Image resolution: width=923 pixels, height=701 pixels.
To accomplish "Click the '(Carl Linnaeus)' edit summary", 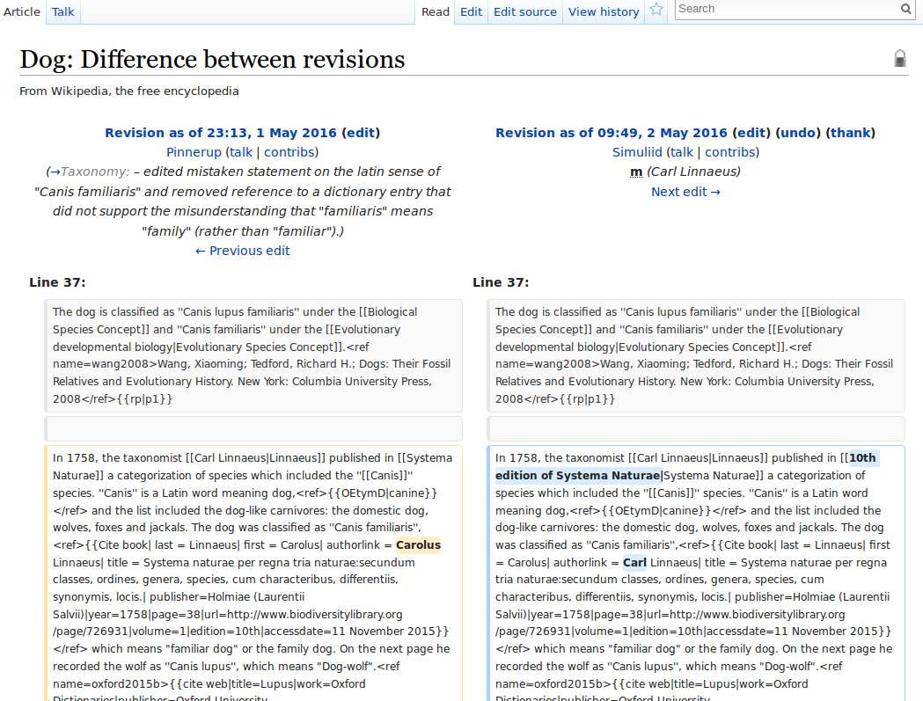I will point(693,172).
